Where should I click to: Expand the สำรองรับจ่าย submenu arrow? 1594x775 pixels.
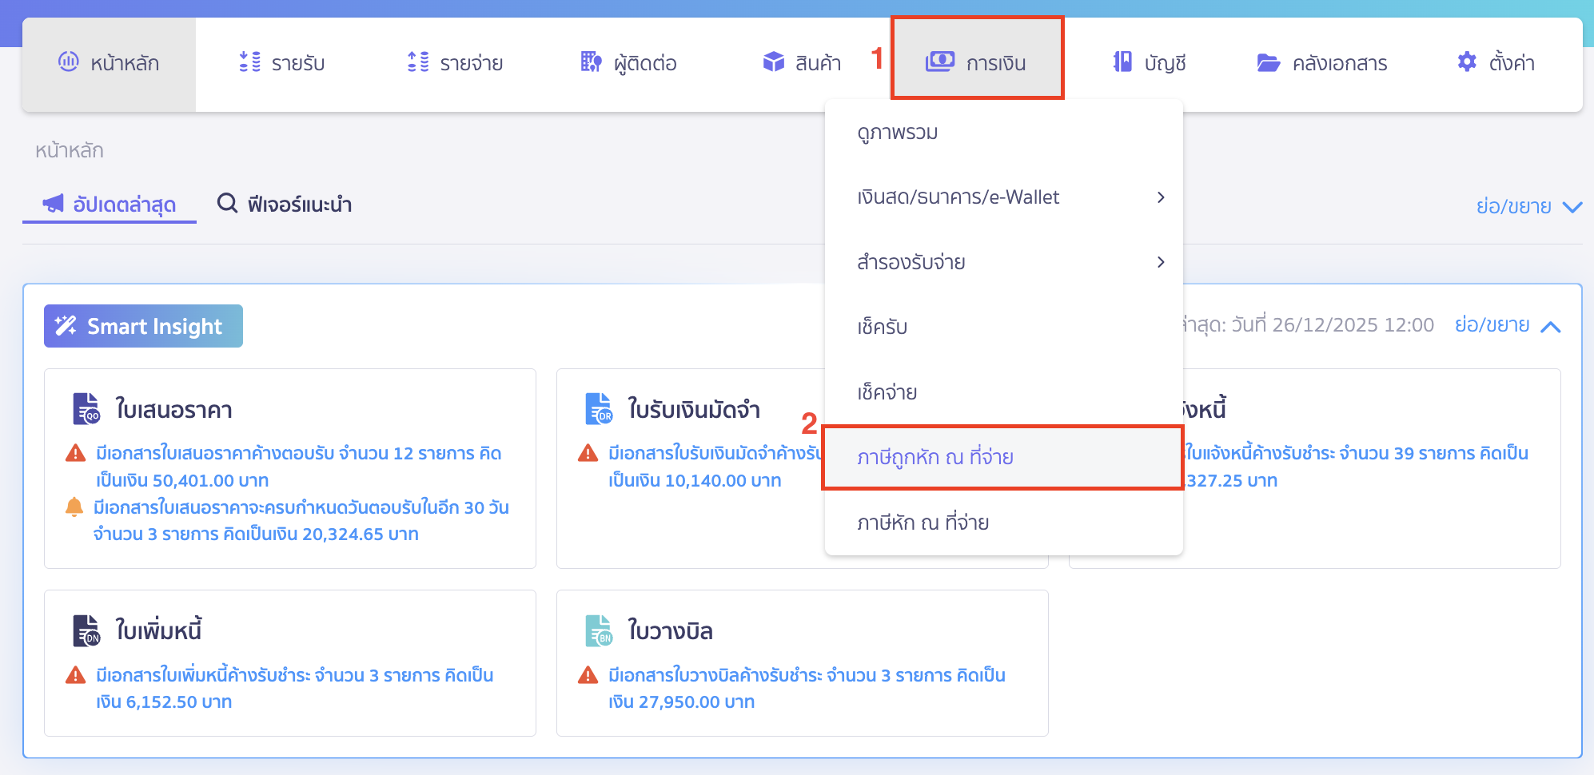point(1161,262)
